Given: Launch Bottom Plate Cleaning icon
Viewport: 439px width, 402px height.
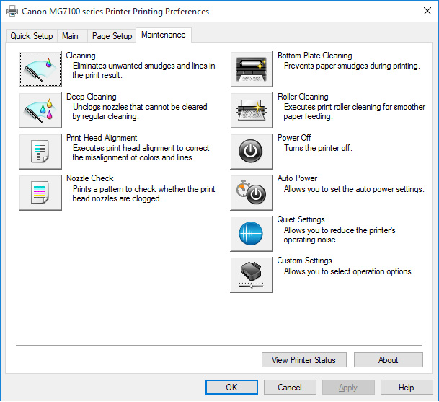Looking at the screenshot, I should tap(252, 69).
